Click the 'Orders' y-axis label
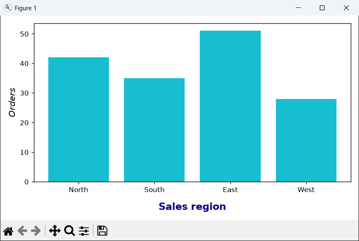359x241 pixels. pos(12,102)
